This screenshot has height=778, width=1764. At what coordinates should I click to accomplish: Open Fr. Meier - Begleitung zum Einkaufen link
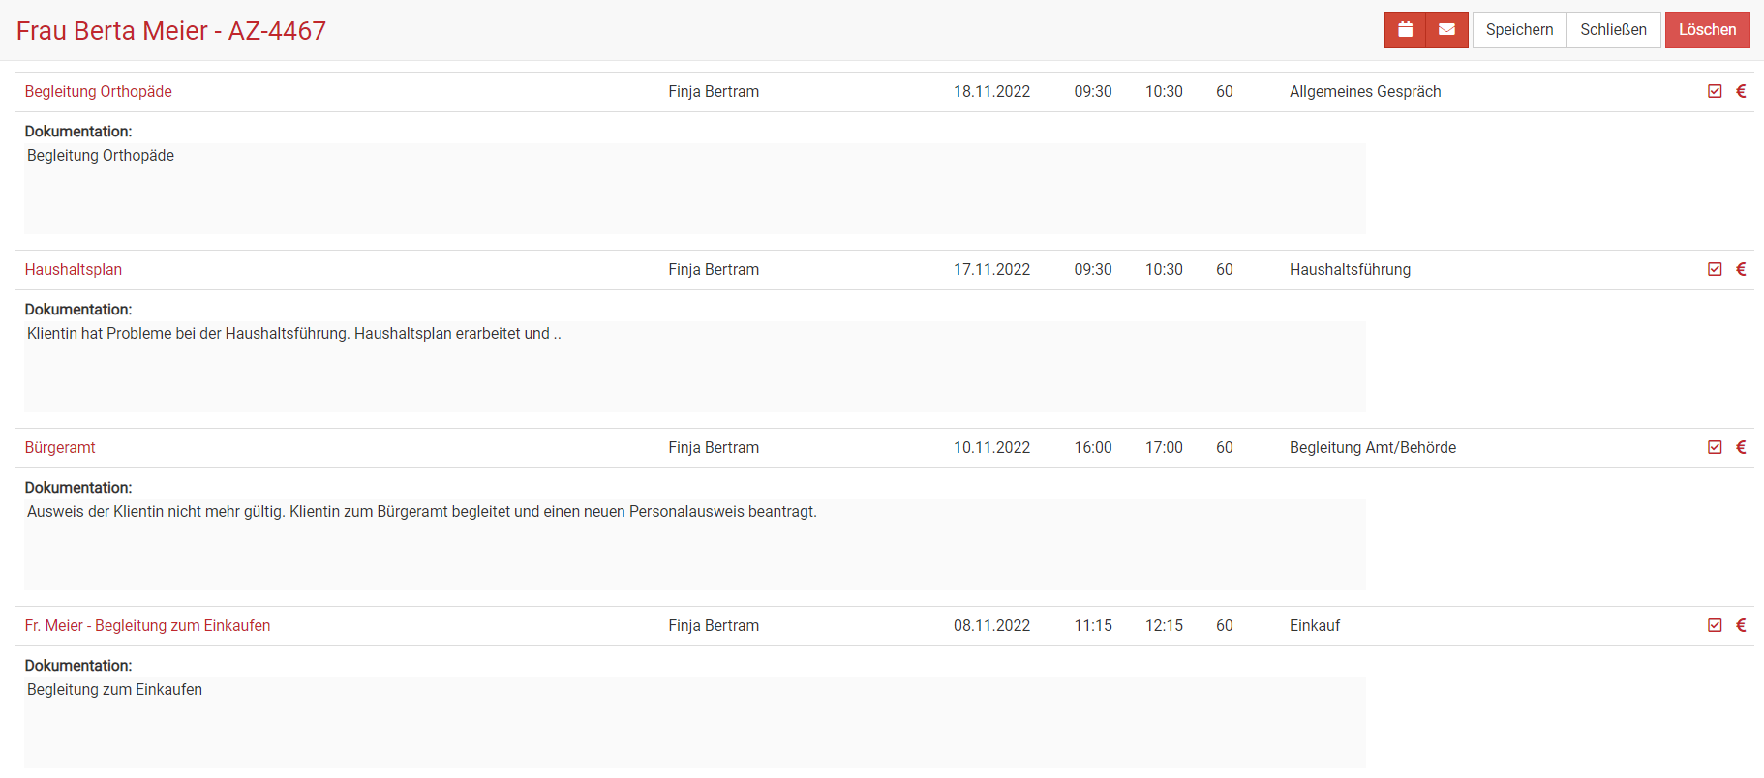coord(147,626)
